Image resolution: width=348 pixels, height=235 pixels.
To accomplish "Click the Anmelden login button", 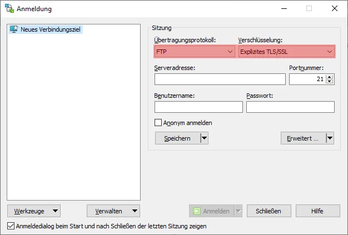I will [212, 211].
